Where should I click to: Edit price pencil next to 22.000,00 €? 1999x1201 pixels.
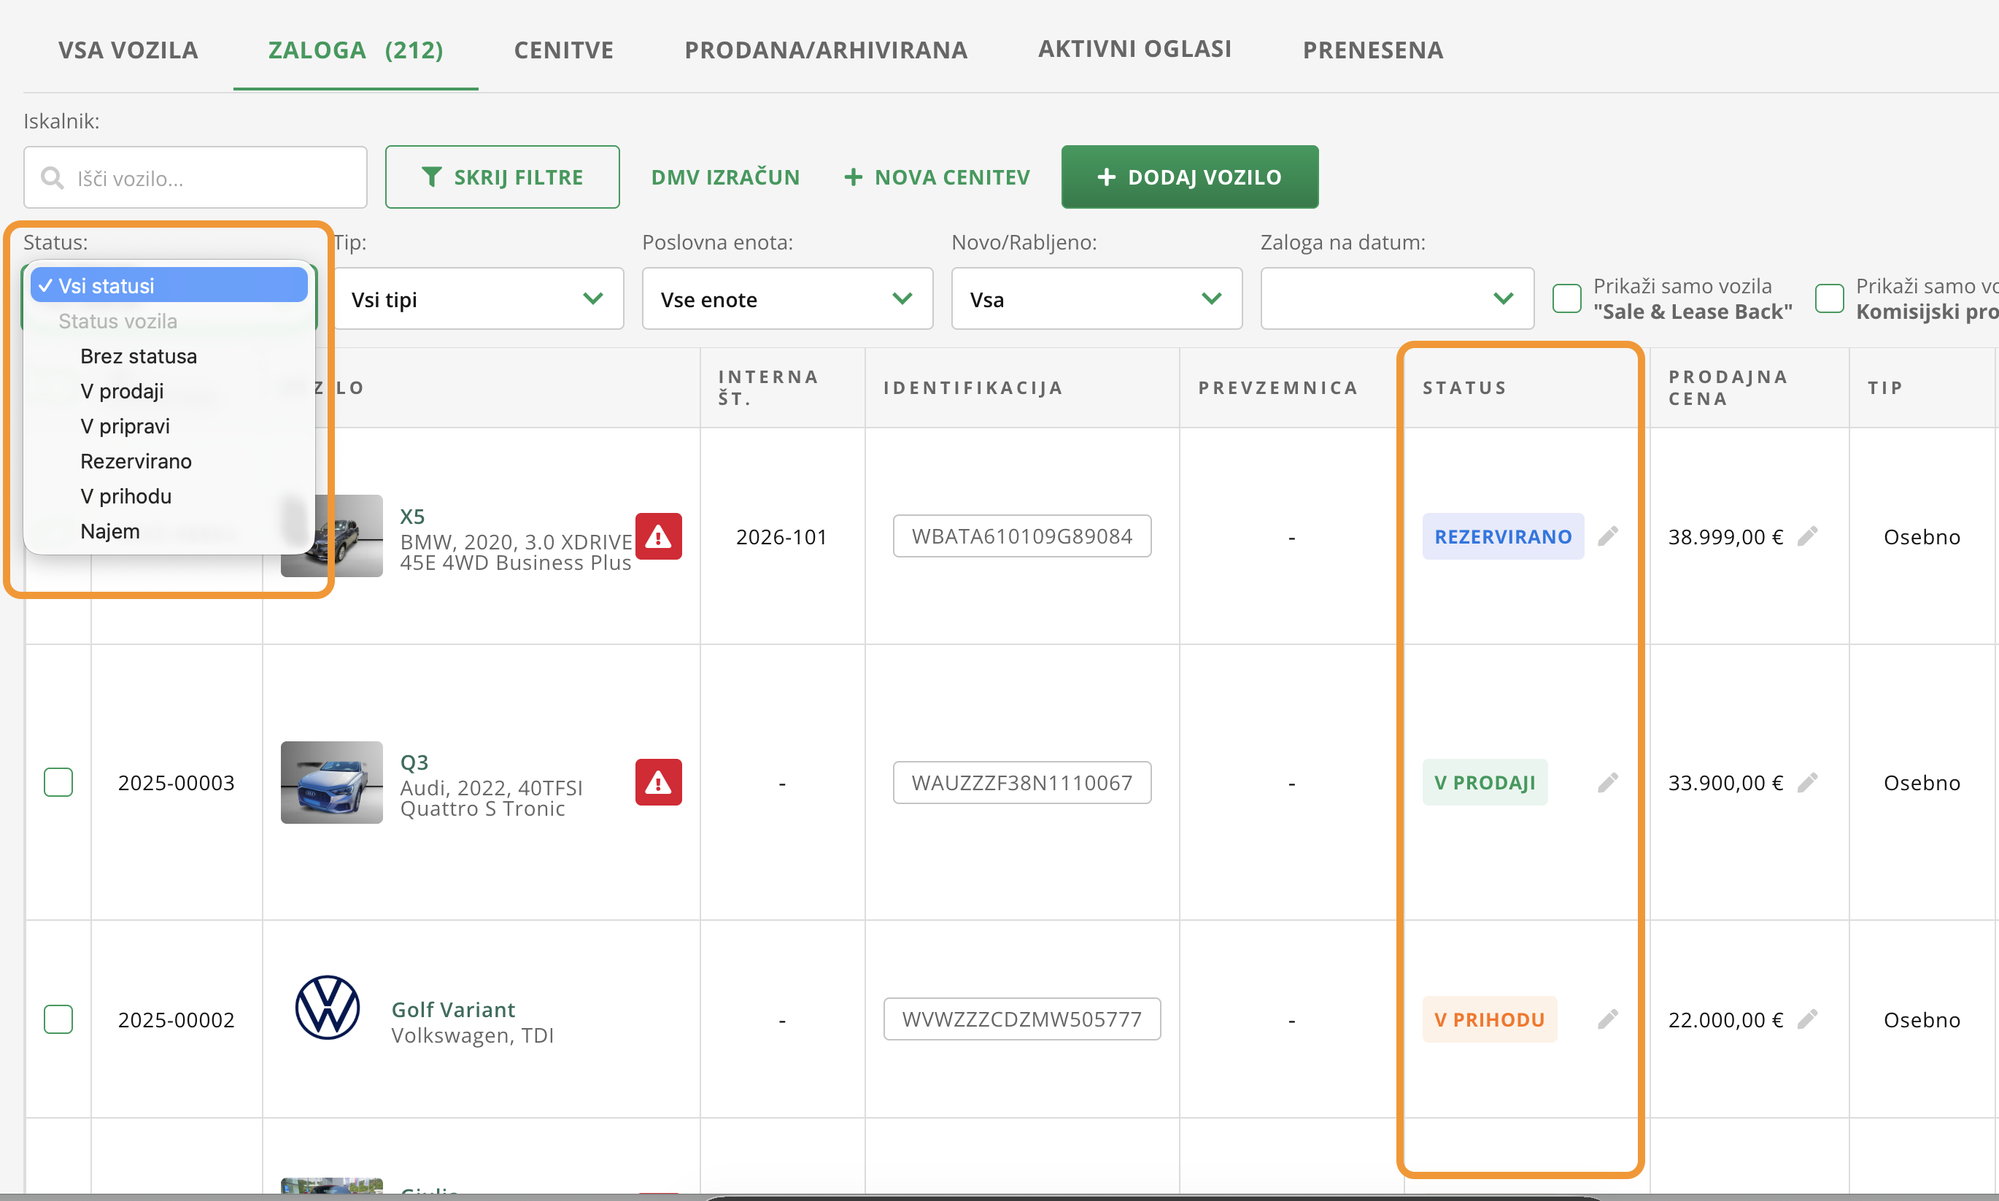point(1807,1019)
